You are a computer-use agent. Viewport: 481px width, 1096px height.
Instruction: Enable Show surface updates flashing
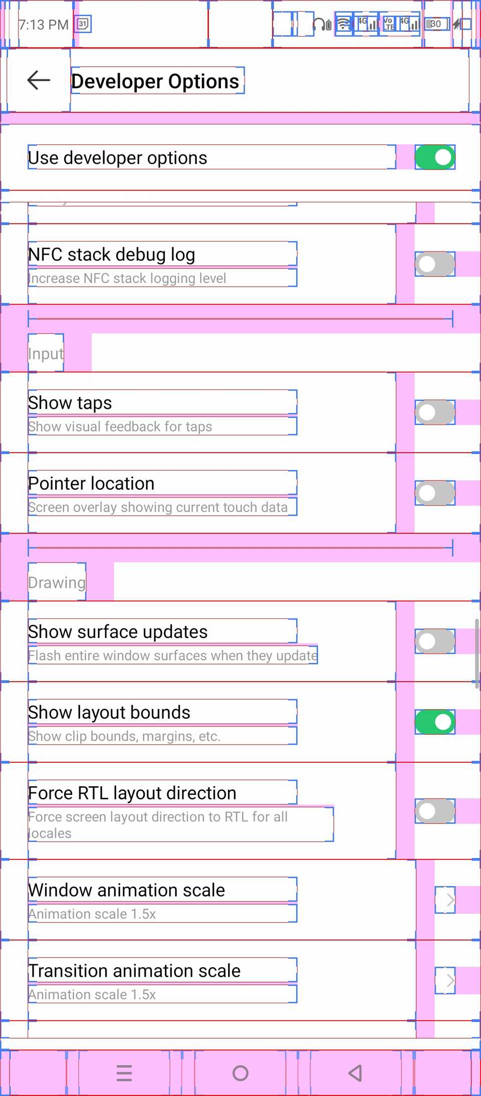click(x=435, y=641)
